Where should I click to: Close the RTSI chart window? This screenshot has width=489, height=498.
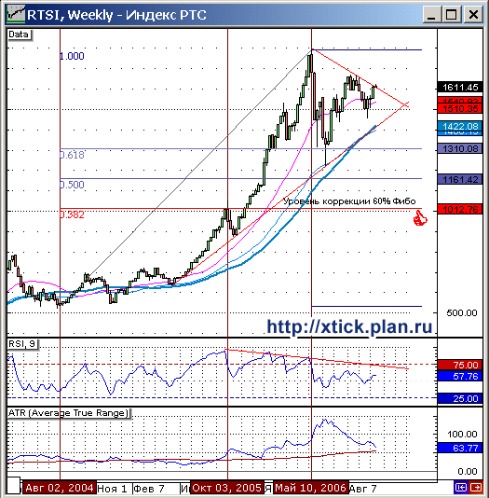pos(473,15)
